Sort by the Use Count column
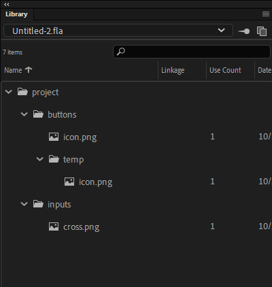The image size is (272, 287). pyautogui.click(x=225, y=70)
